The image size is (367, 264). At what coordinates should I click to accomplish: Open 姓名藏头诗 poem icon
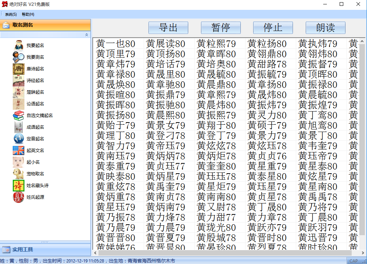click(x=18, y=185)
